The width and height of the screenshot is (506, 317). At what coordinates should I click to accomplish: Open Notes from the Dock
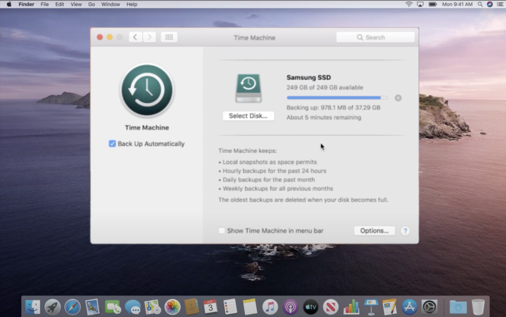(x=250, y=307)
